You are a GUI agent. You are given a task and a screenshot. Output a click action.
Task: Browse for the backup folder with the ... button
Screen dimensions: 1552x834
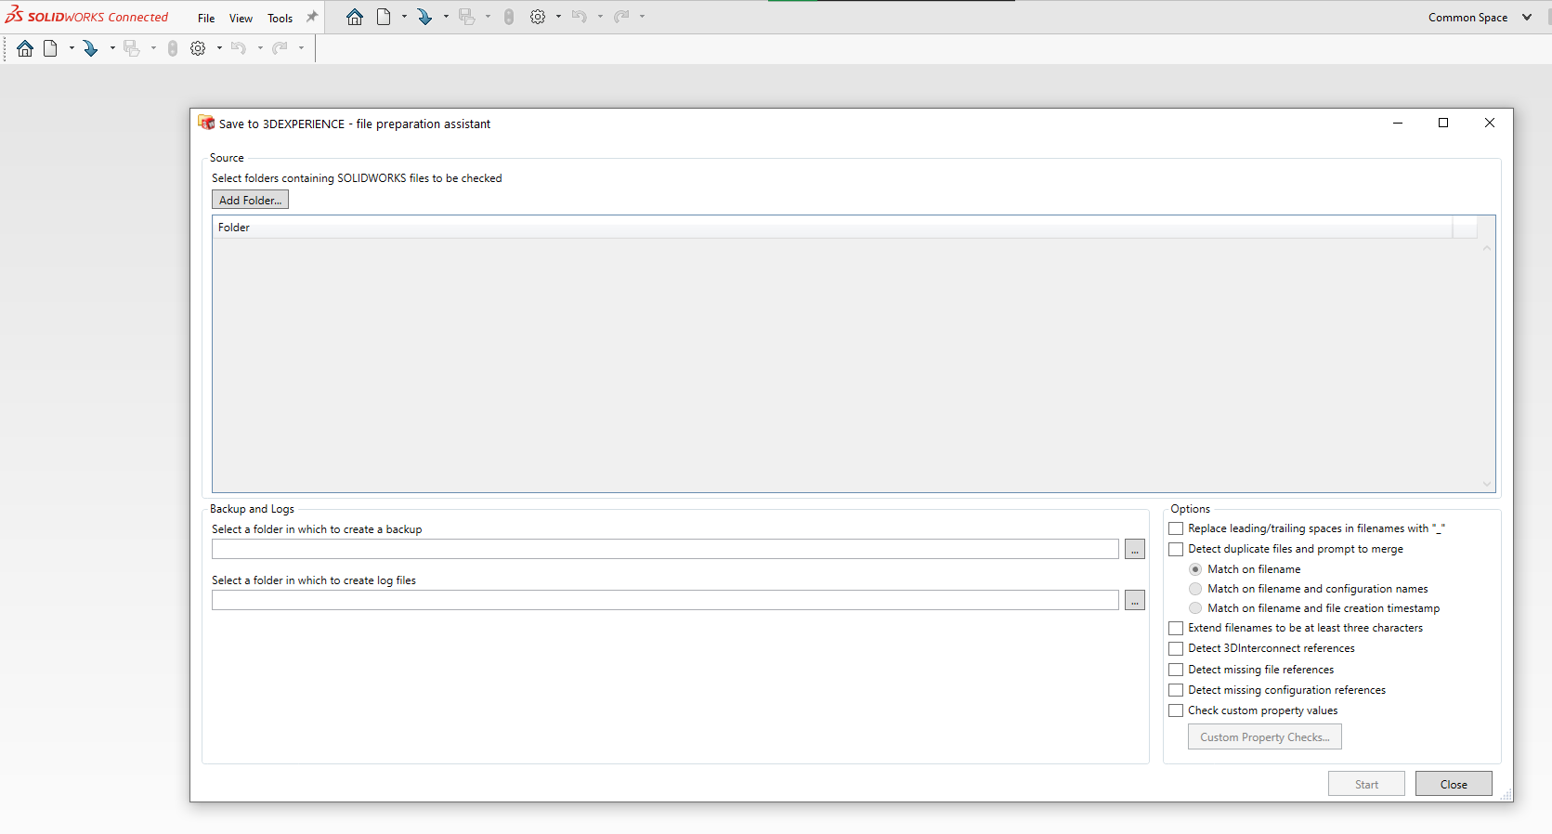(x=1134, y=550)
